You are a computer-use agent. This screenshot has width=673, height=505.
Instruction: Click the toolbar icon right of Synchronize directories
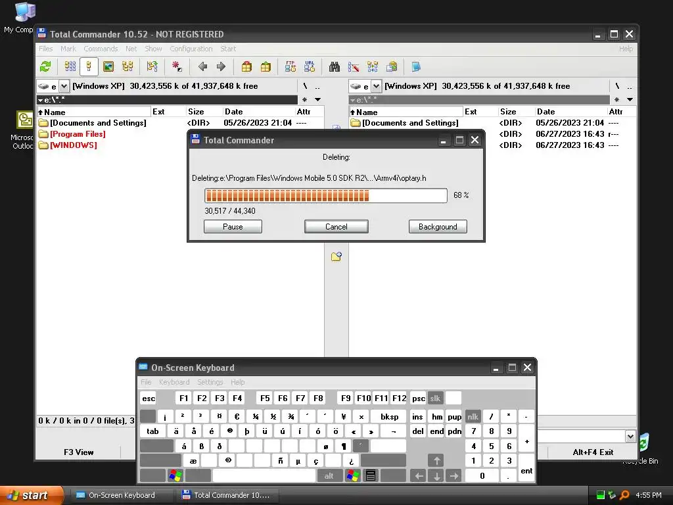click(x=392, y=66)
